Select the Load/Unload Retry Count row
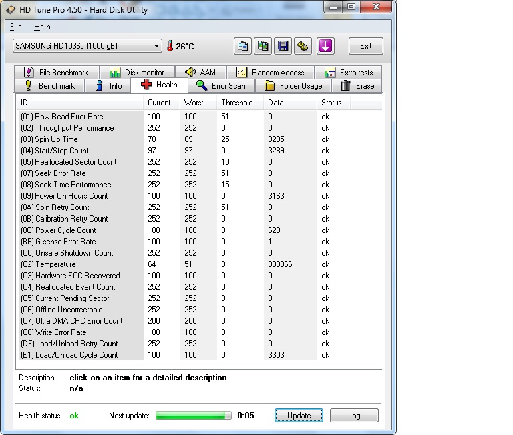Screen dimensions: 513x435 tap(184, 344)
